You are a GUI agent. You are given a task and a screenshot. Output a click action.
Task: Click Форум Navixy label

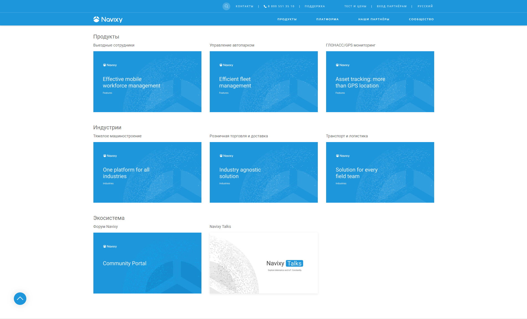(106, 227)
